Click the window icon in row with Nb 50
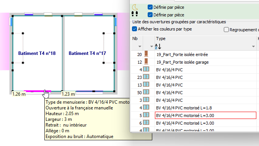259x146 pixels. [146, 92]
